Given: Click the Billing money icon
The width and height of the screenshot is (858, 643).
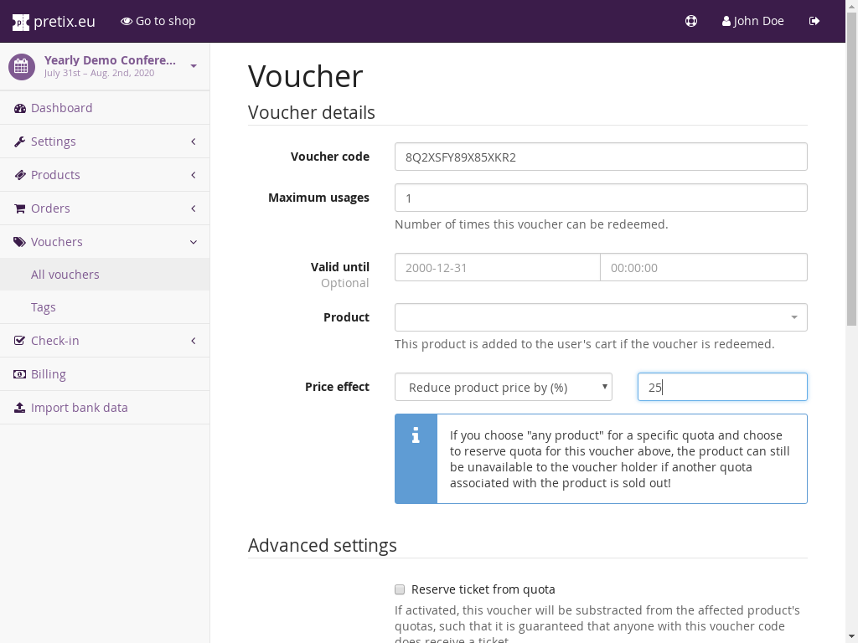Looking at the screenshot, I should click(20, 374).
